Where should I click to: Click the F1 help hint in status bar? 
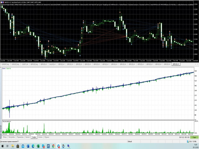[x=9, y=142]
